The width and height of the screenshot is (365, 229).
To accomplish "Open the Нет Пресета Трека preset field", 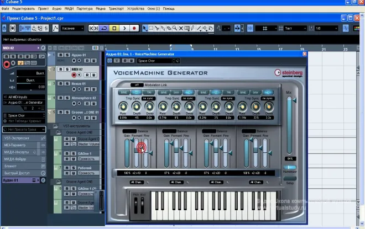I will point(24,129).
